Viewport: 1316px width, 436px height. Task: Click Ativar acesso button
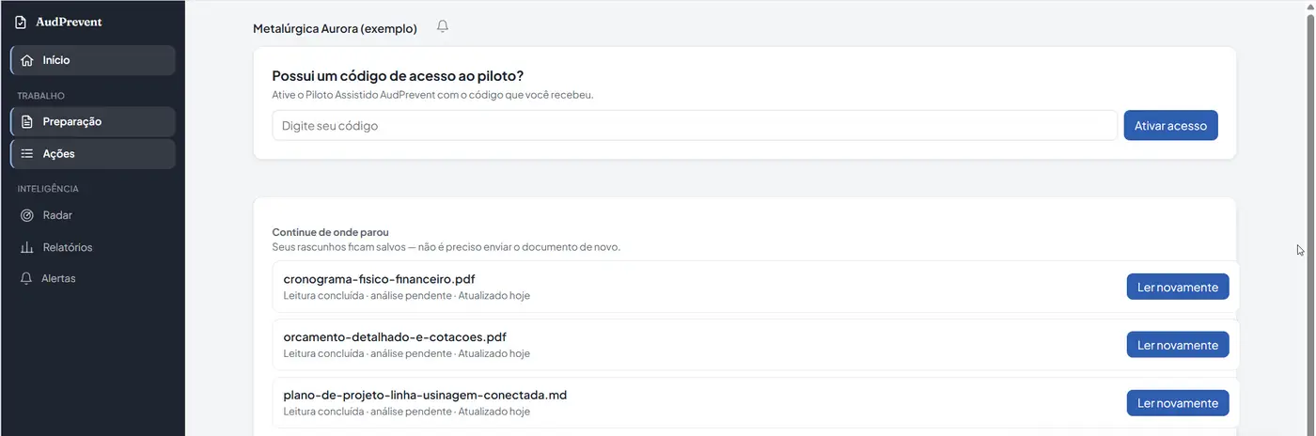click(x=1170, y=125)
